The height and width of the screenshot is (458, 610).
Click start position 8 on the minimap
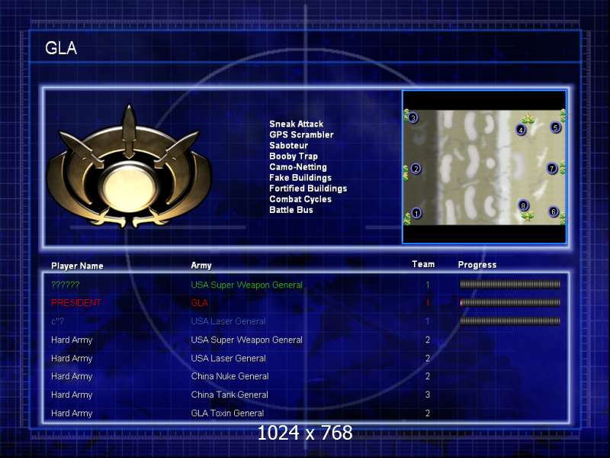523,205
